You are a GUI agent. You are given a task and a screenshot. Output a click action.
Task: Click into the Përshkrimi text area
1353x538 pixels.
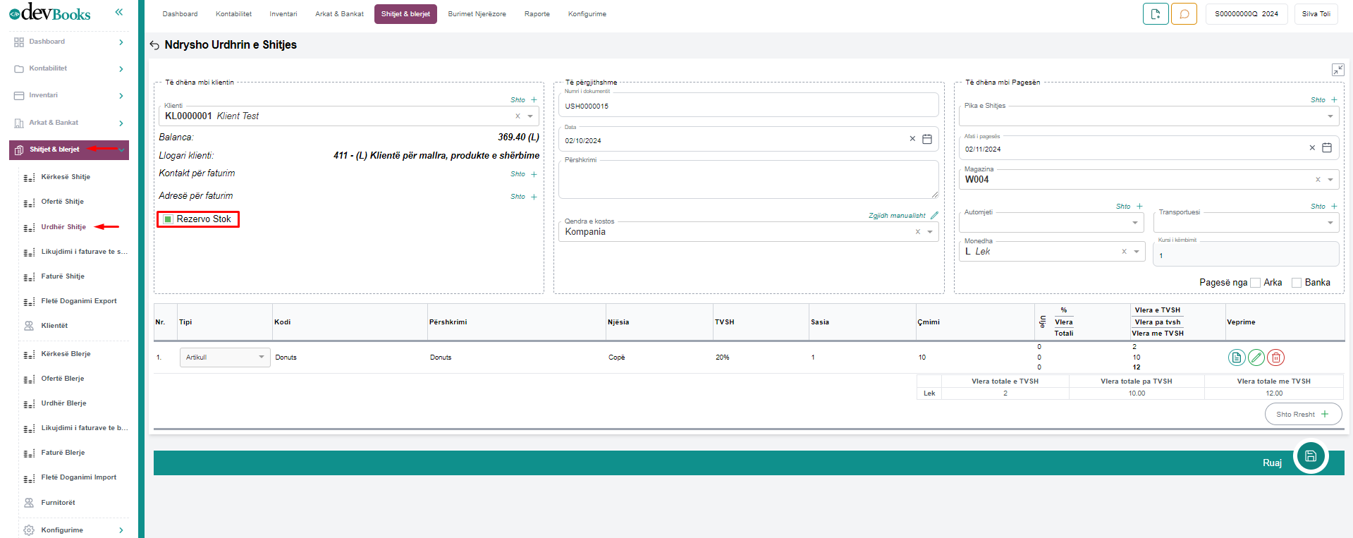click(747, 181)
